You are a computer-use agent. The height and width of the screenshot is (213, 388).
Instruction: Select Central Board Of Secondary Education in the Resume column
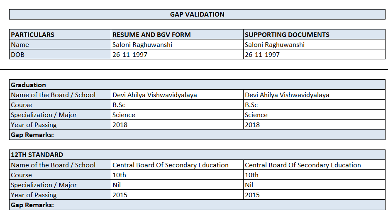coord(171,165)
